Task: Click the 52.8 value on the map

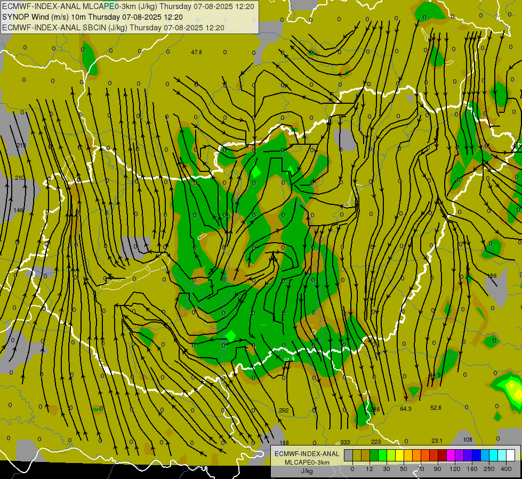Action: coord(436,408)
